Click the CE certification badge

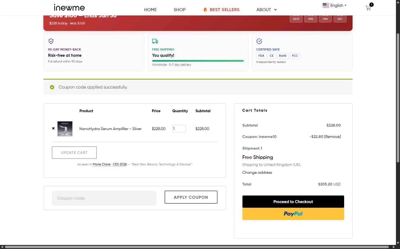(x=272, y=56)
